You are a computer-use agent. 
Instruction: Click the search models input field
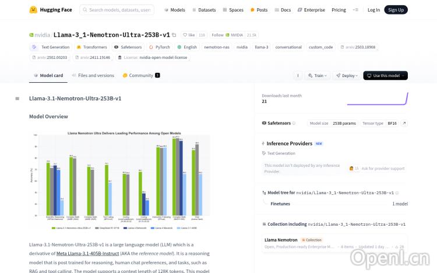click(x=117, y=10)
